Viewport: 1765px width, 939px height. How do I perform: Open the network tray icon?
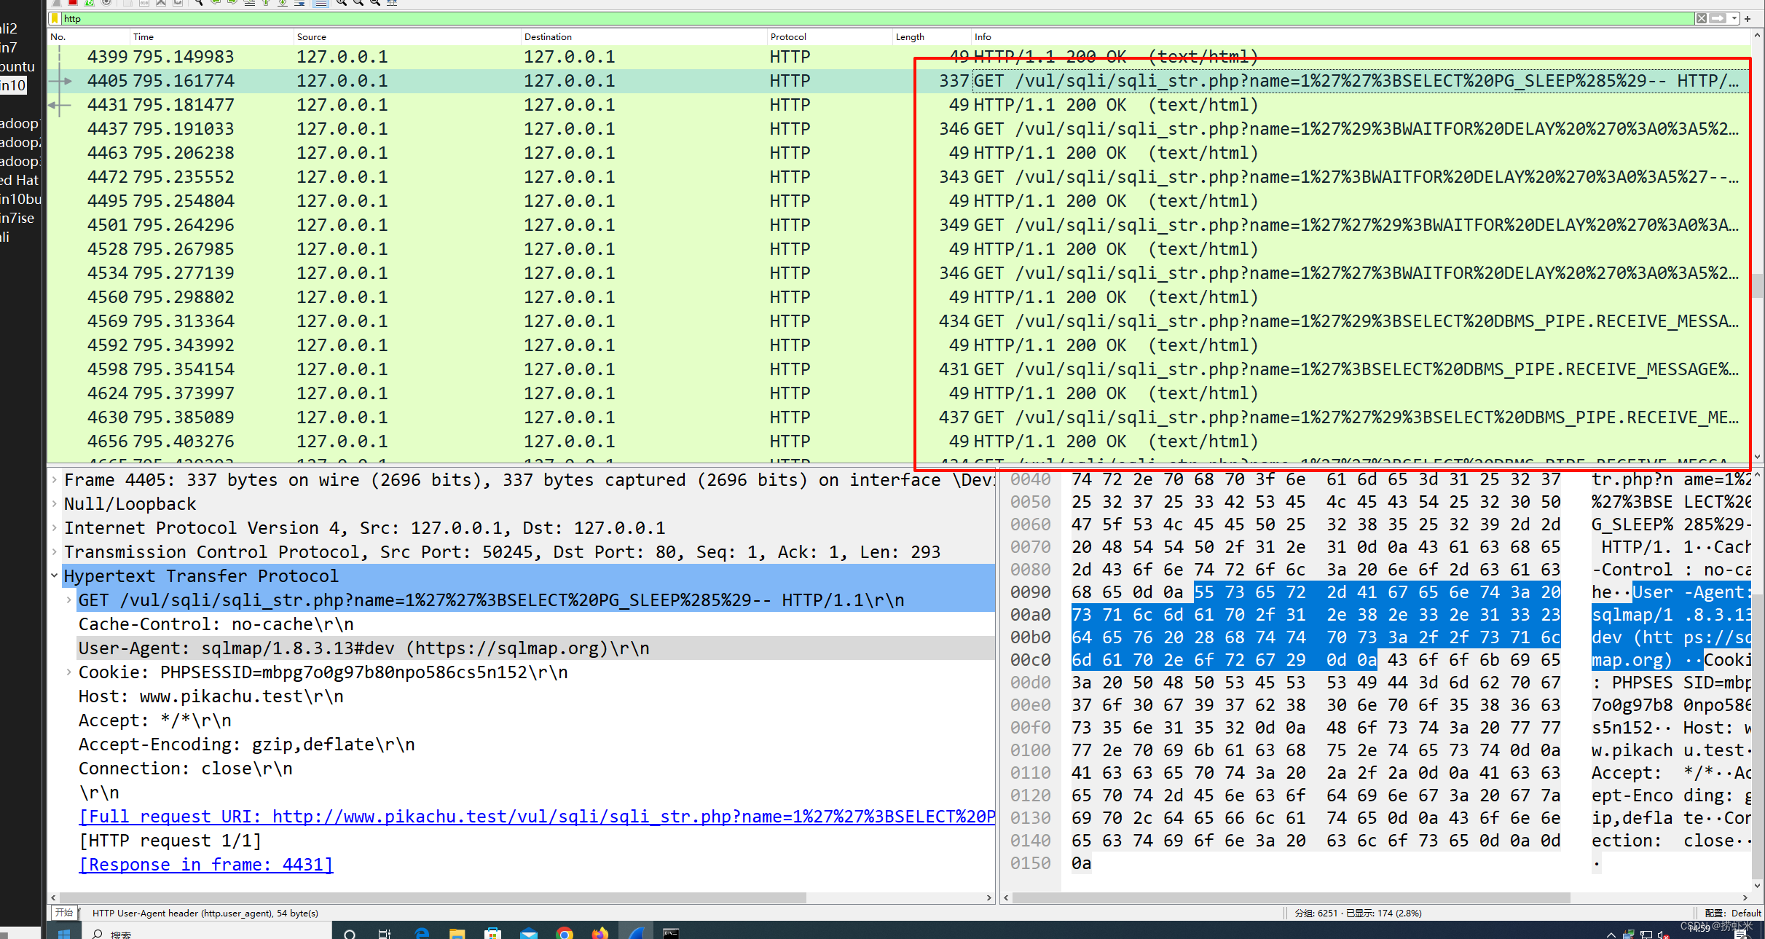click(x=1646, y=934)
